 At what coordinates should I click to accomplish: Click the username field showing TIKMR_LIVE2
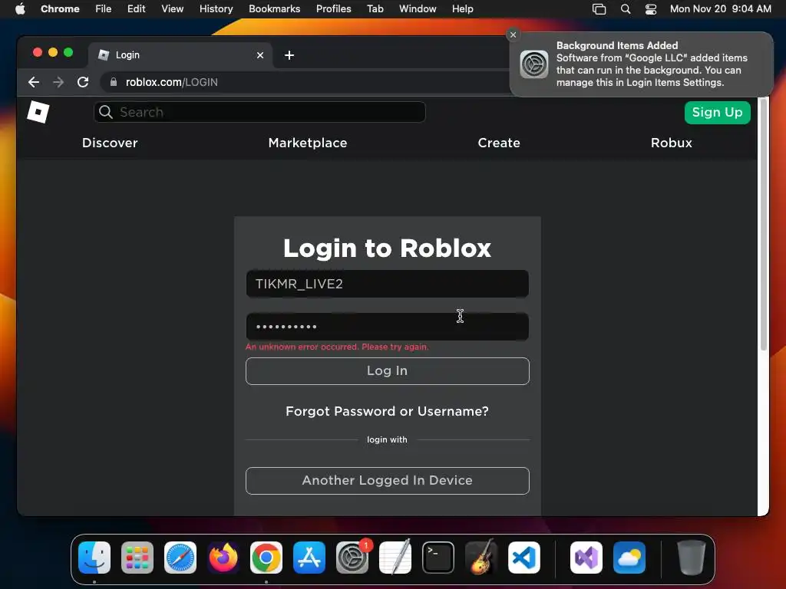click(388, 284)
